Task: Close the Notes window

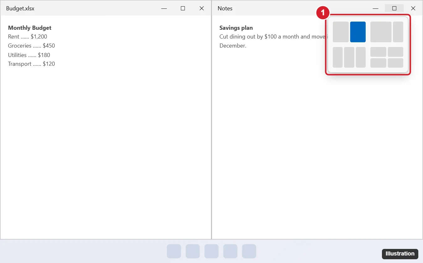Action: click(413, 8)
